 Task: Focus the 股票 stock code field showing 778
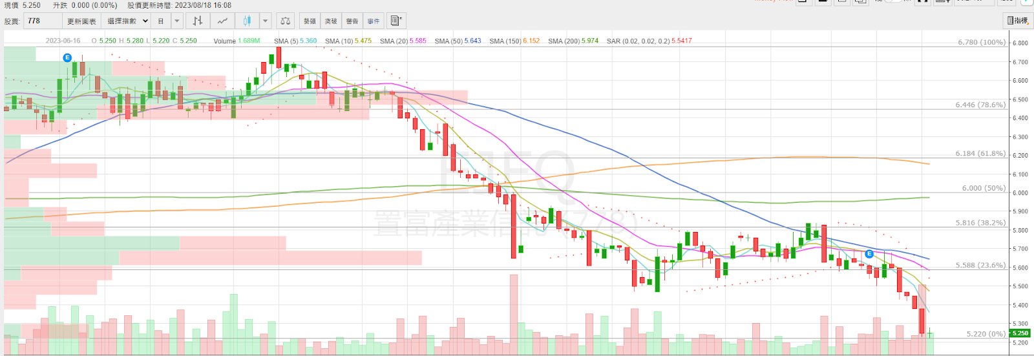pyautogui.click(x=43, y=21)
